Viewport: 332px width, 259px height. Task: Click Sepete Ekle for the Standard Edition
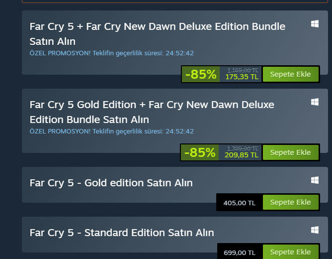point(290,252)
